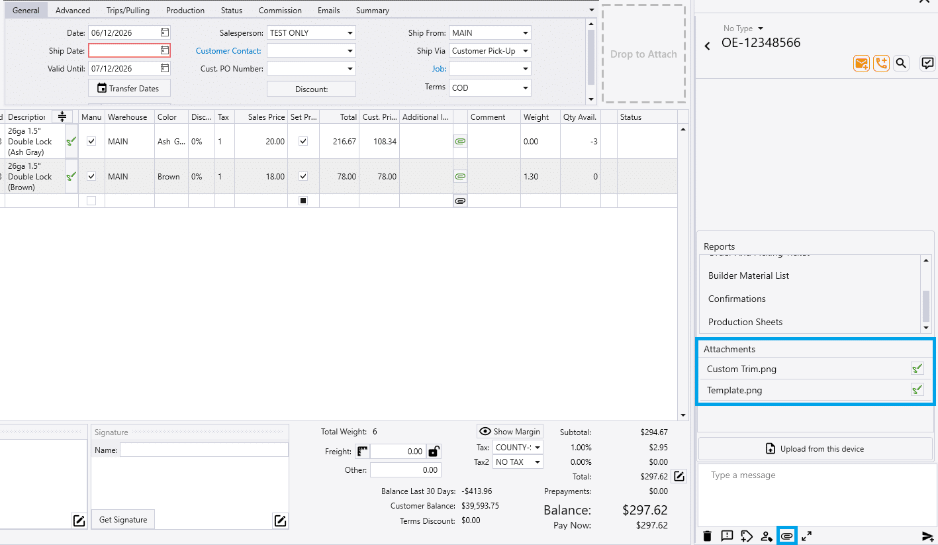Click the Customer Contact link label
938x545 pixels.
tap(228, 51)
